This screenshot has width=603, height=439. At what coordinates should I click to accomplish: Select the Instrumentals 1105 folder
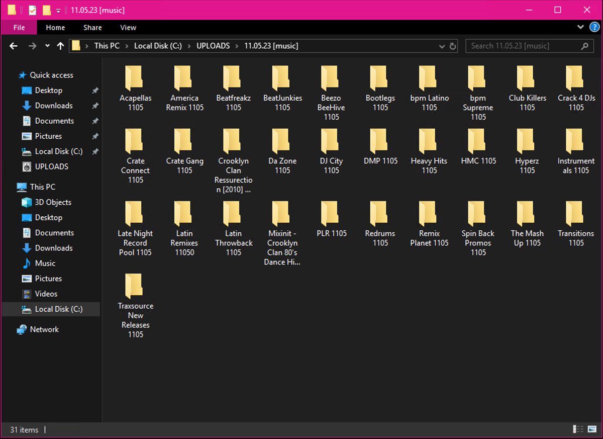[x=576, y=151]
